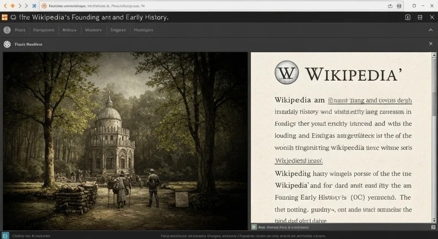Click the 'Fioyiis theakless' label

29,44
